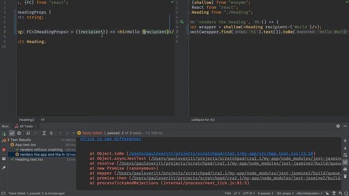This screenshot has height=196, width=349.
Task: Close the All Tests tab
Action: 35,126
